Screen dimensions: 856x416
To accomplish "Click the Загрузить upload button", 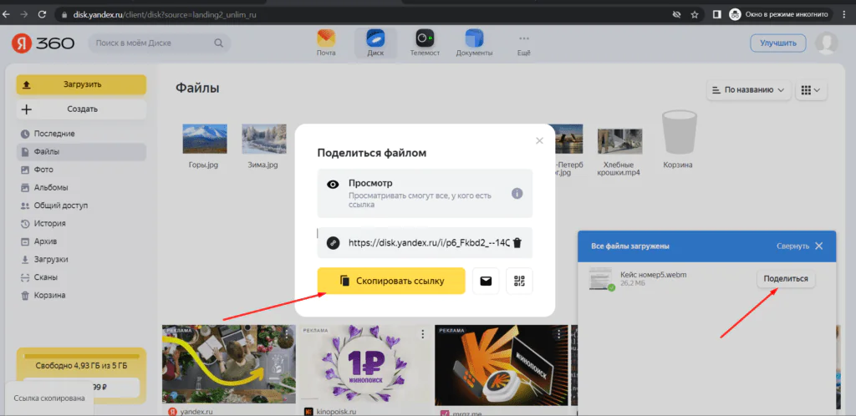I will point(81,84).
